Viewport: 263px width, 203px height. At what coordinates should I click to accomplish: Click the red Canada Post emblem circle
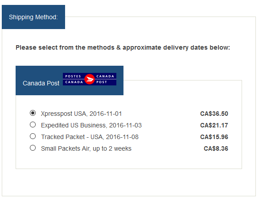(x=90, y=79)
